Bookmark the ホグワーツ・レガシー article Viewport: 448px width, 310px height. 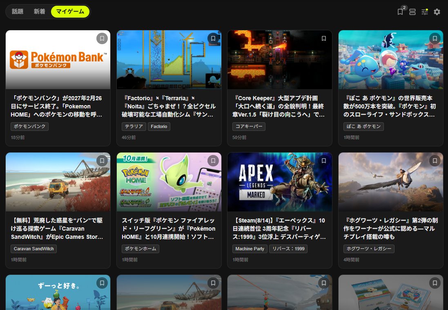click(435, 161)
